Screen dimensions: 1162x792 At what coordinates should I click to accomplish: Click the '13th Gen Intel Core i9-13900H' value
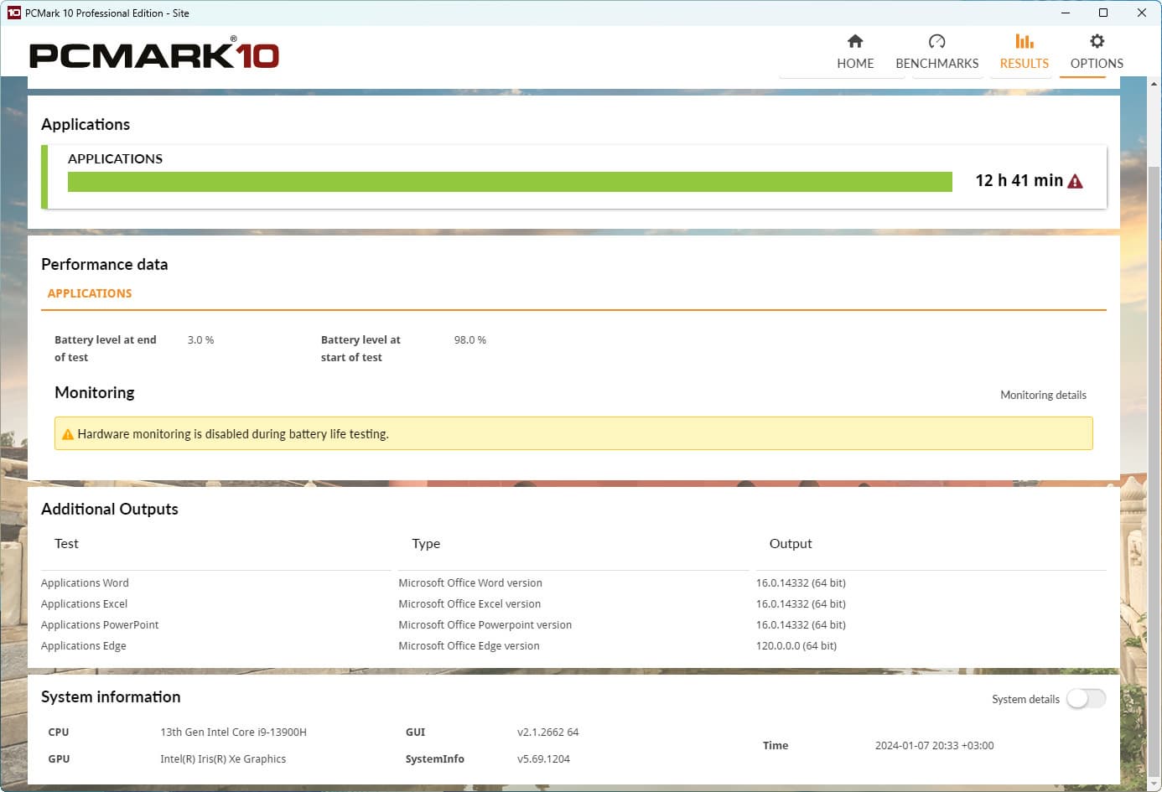point(233,732)
